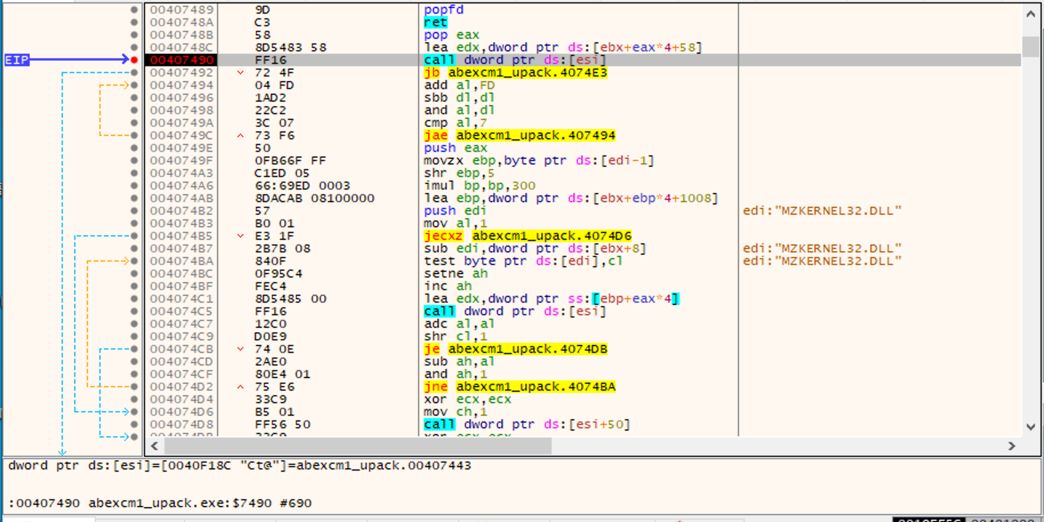
Task: Click address 004074CB in address column
Action: click(x=182, y=349)
